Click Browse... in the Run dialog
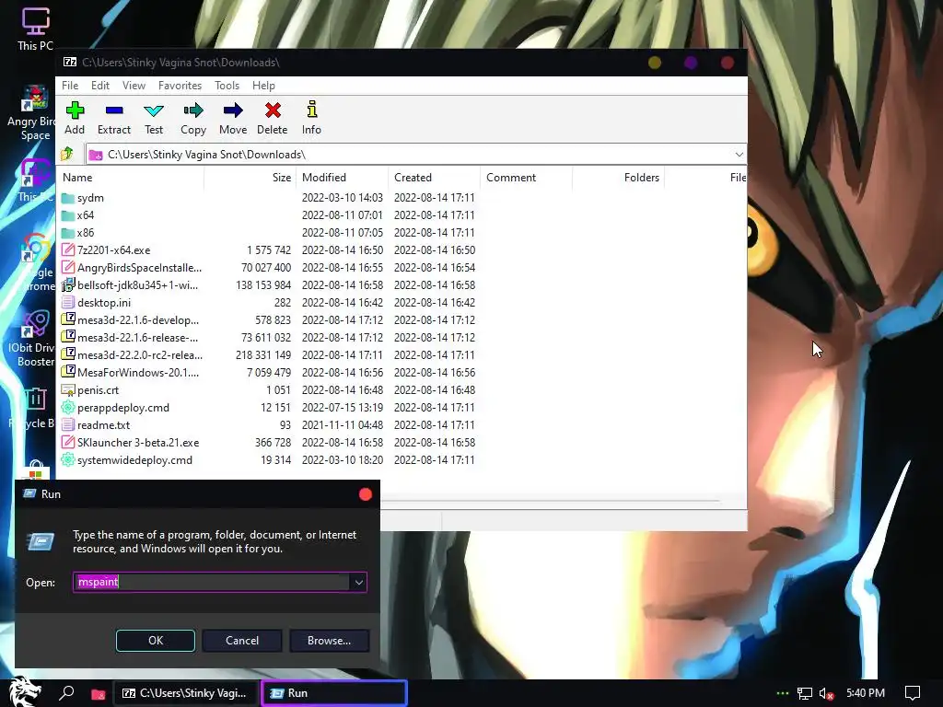Image resolution: width=943 pixels, height=707 pixels. coord(329,641)
